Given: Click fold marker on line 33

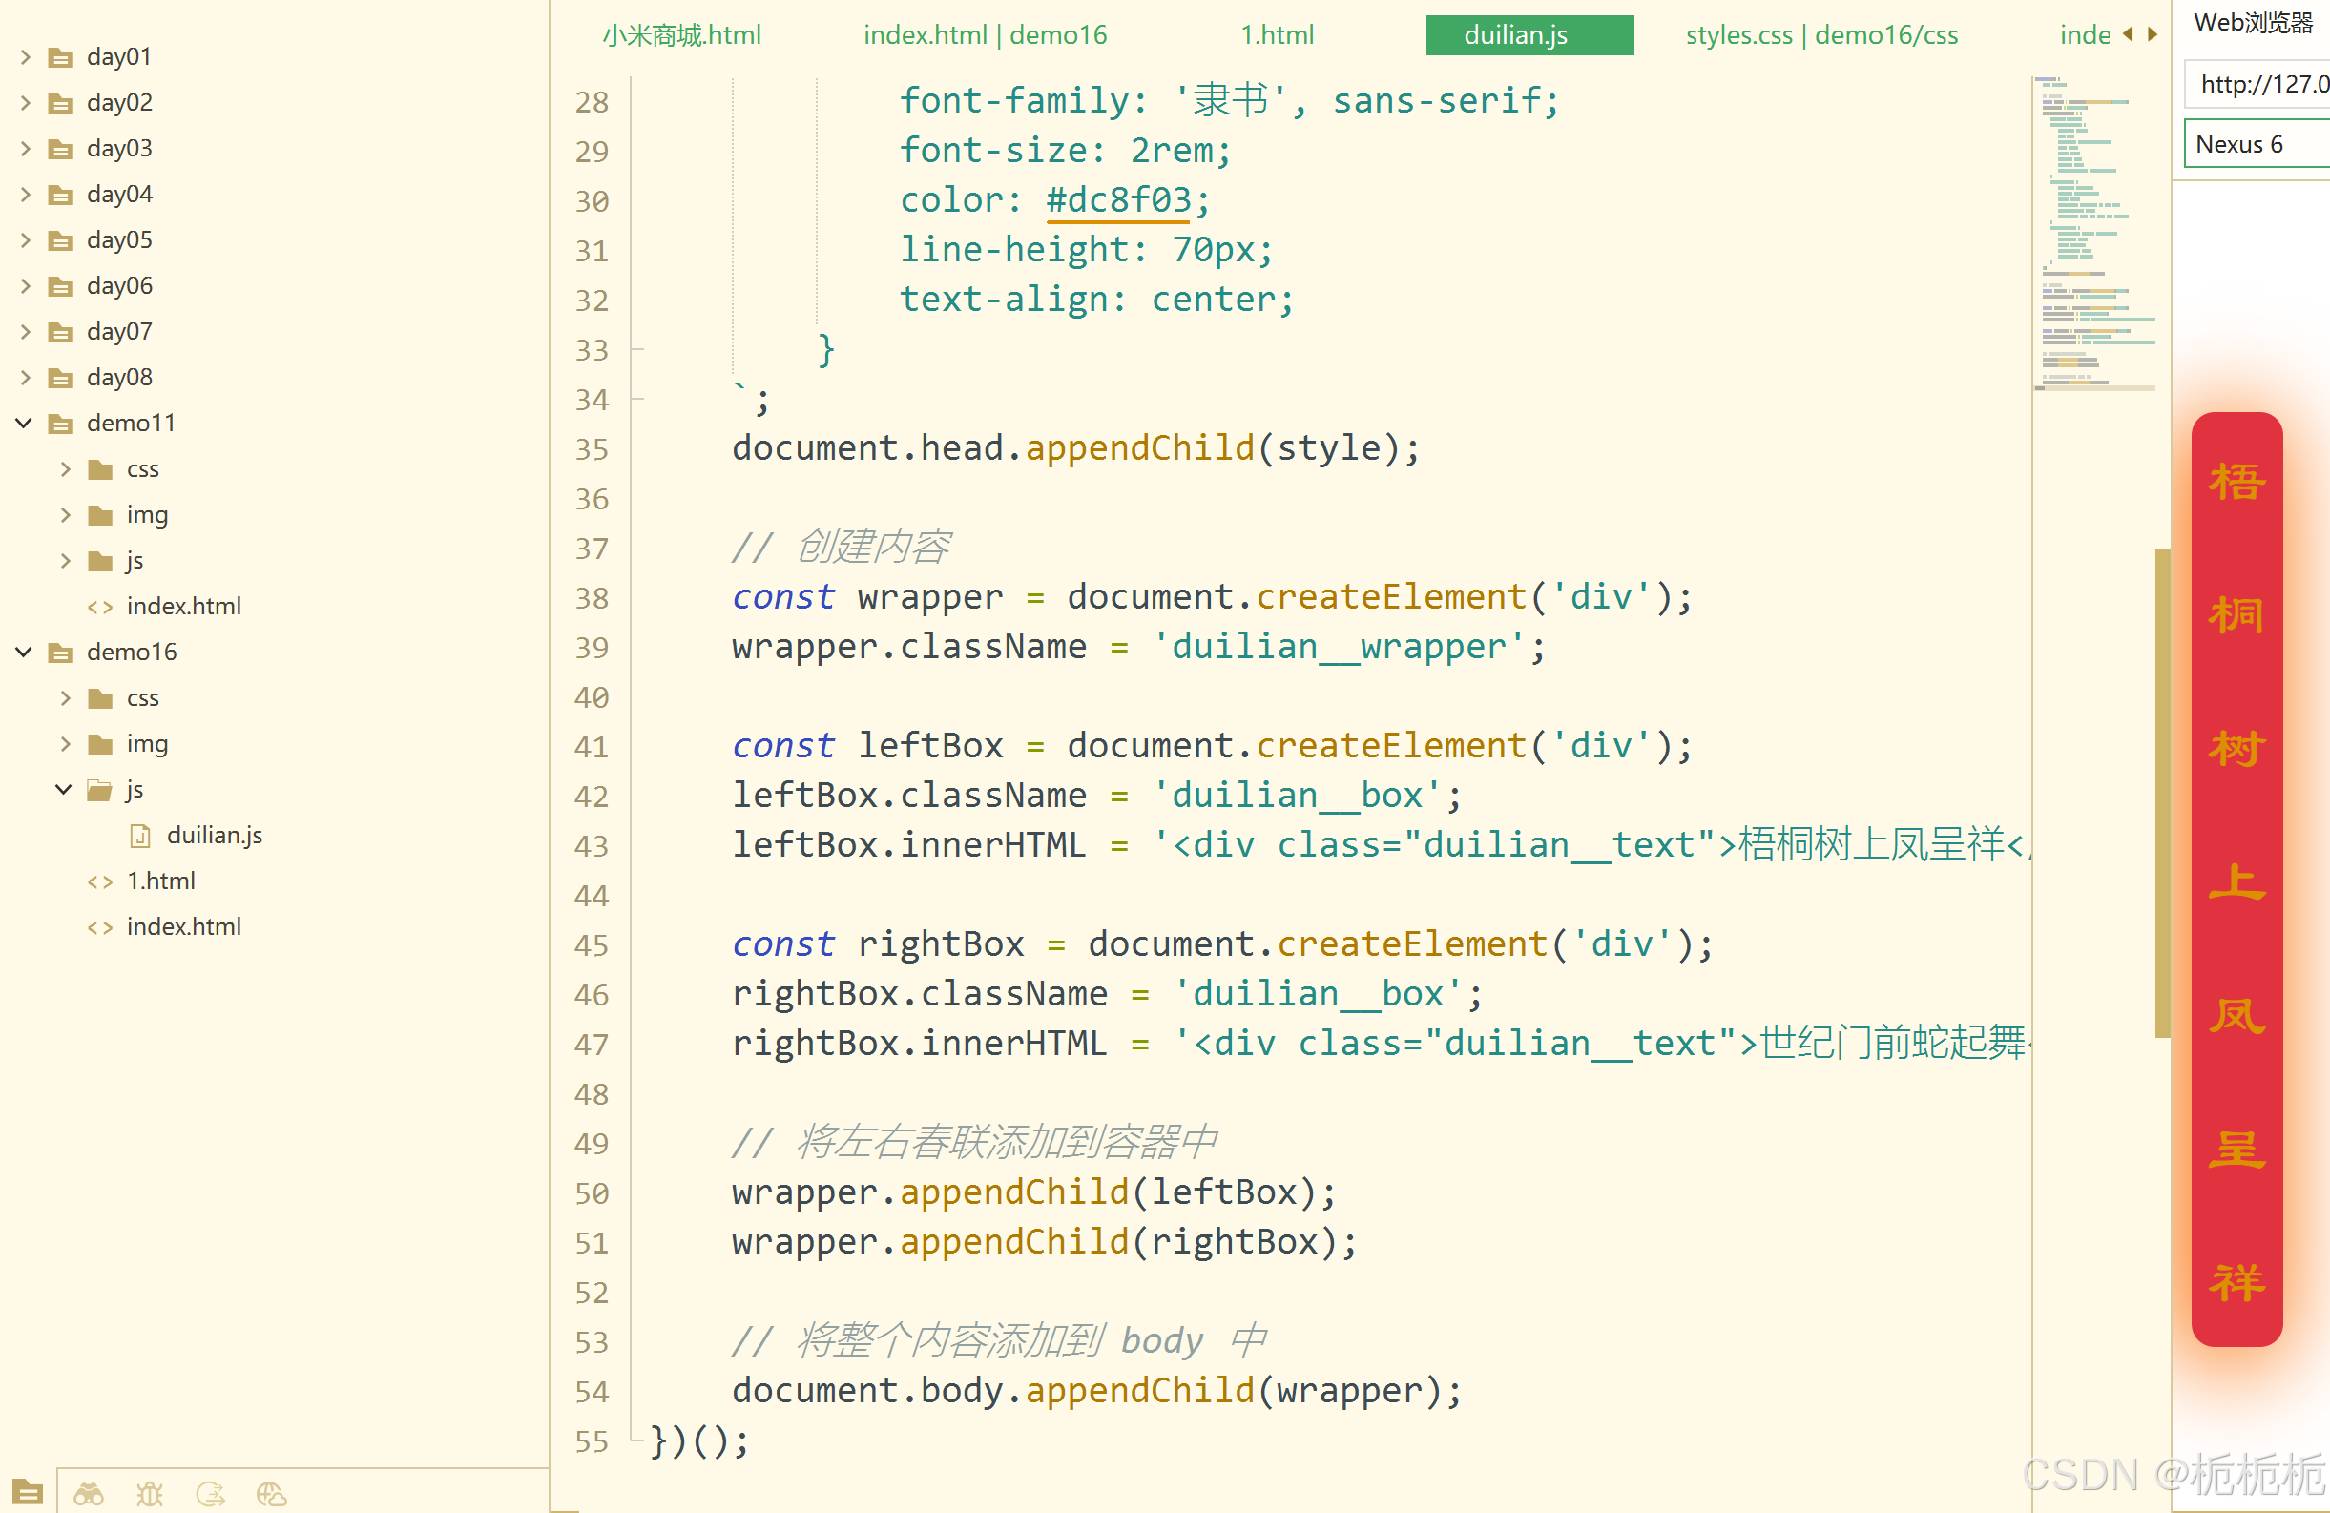Looking at the screenshot, I should pyautogui.click(x=637, y=349).
